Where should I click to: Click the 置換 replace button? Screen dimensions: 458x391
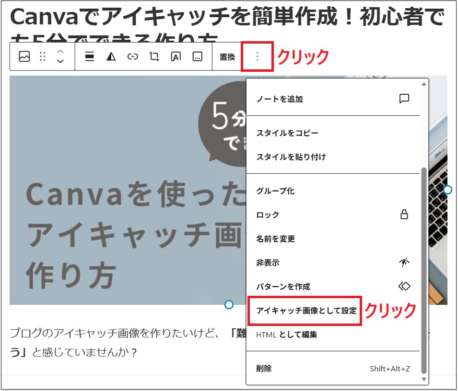click(x=227, y=57)
